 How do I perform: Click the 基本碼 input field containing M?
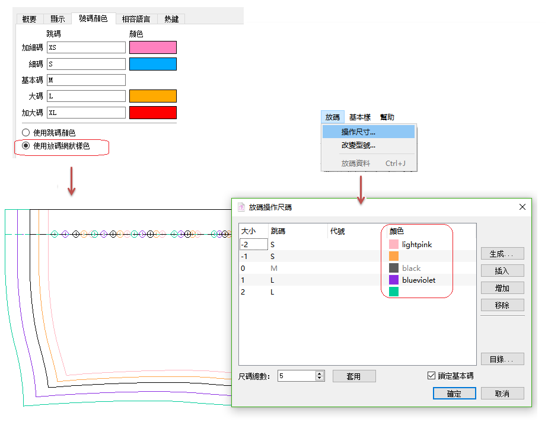tap(86, 80)
